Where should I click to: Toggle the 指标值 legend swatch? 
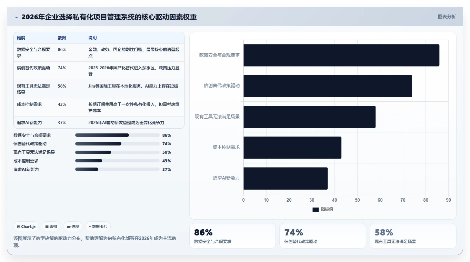[x=316, y=209]
